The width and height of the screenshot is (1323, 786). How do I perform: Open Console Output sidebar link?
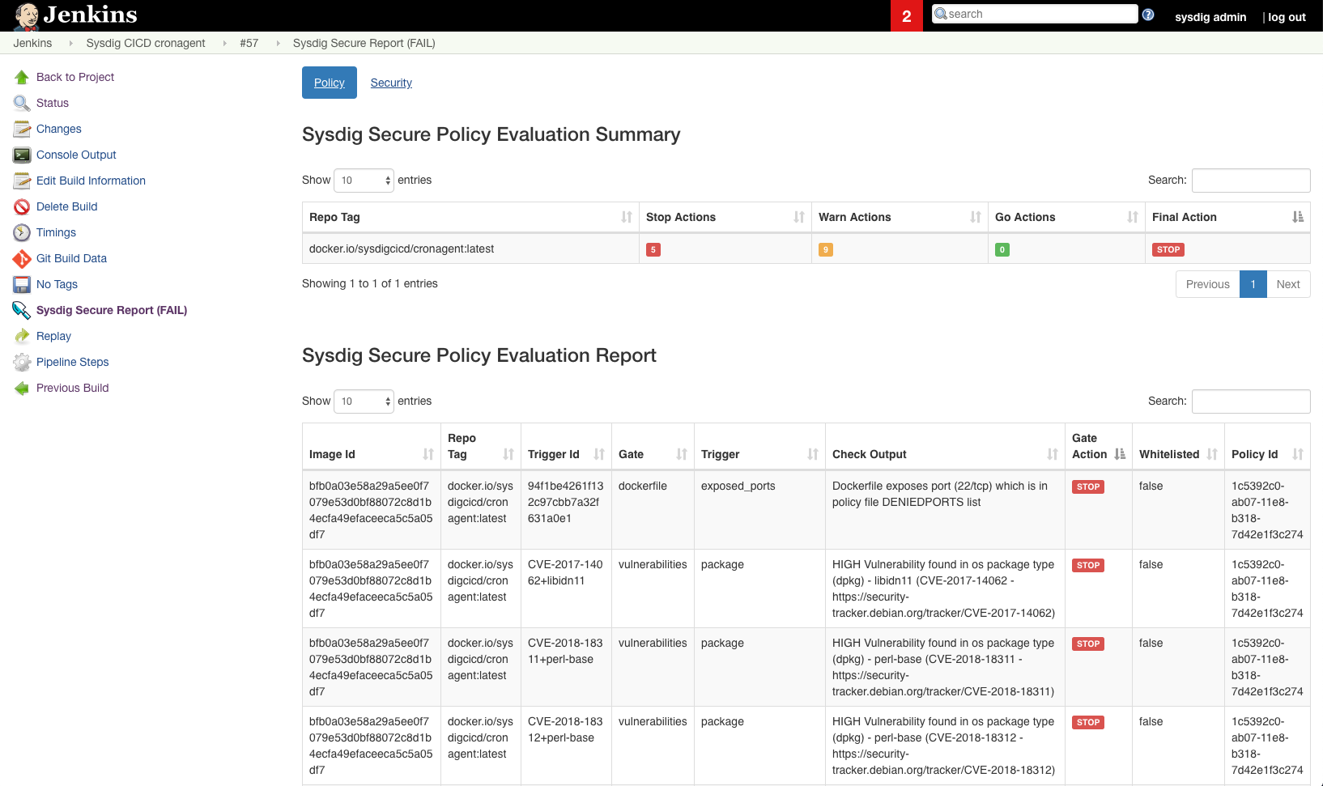76,155
